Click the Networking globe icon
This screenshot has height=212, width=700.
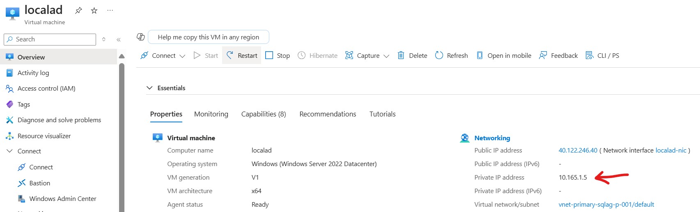click(465, 138)
